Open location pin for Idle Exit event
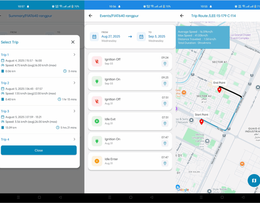 click(x=165, y=123)
